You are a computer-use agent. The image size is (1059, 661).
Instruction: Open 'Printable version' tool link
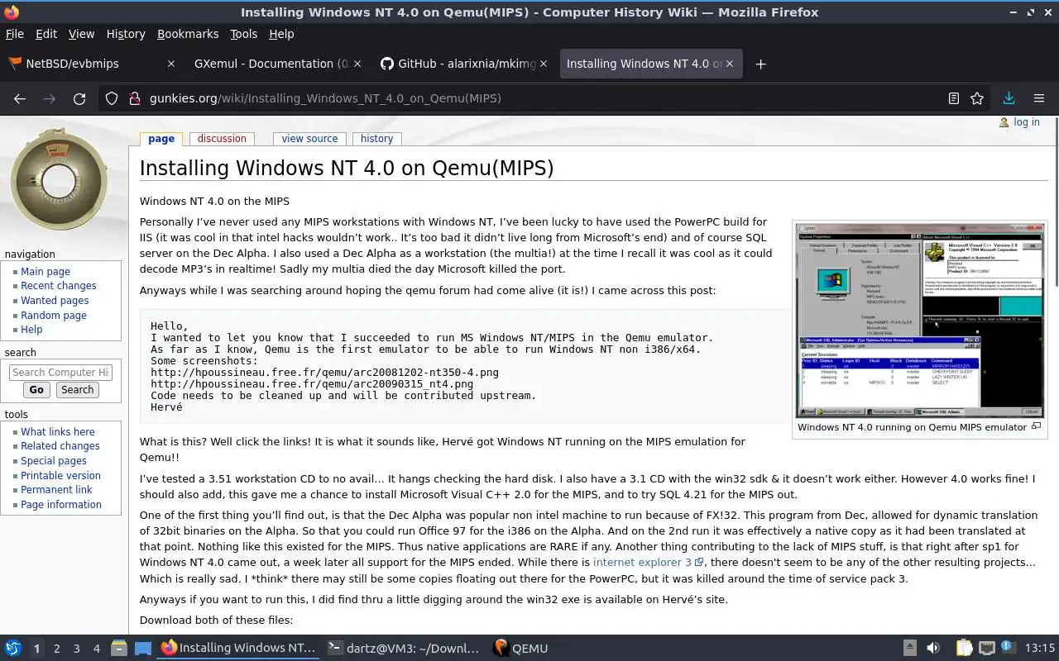60,476
